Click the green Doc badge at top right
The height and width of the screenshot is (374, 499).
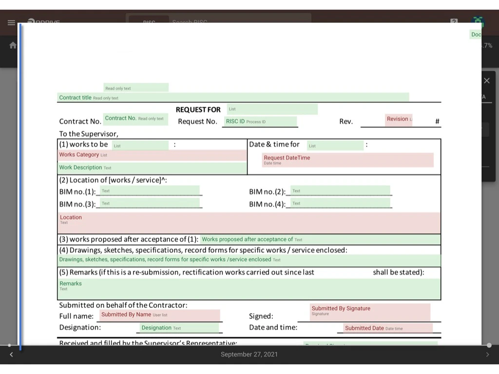476,34
